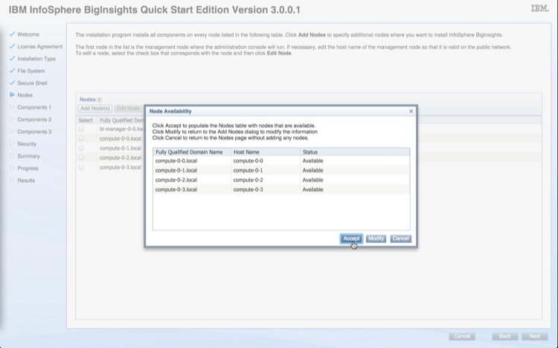Viewport: 558px width, 348px height.
Task: Click the Next button at bottom
Action: tap(534, 336)
